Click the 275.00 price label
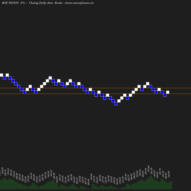 point(149,169)
